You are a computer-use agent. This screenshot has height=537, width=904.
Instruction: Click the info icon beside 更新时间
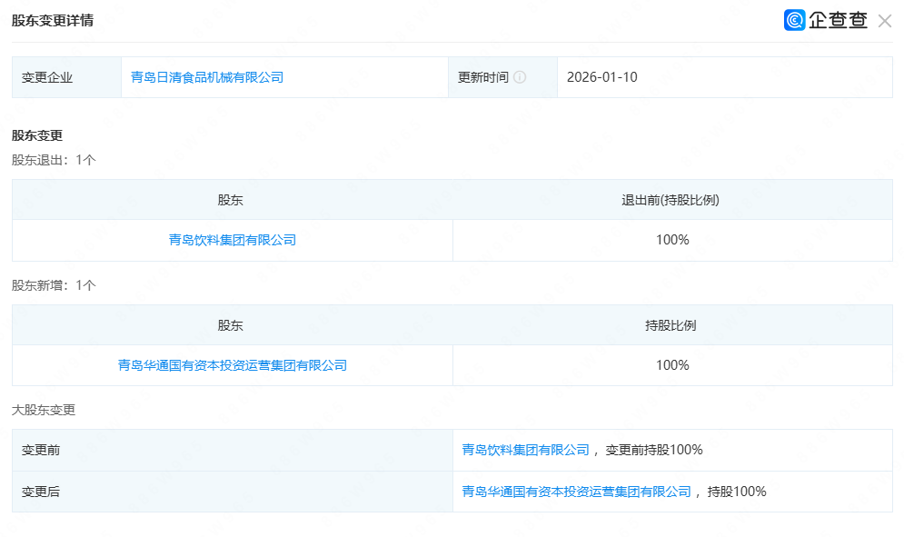point(520,77)
